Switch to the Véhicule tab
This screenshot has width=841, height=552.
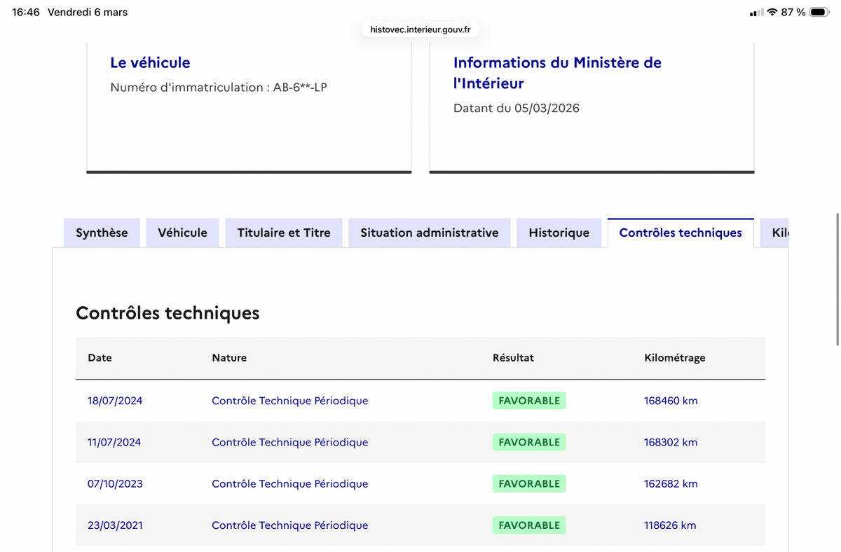pos(182,233)
